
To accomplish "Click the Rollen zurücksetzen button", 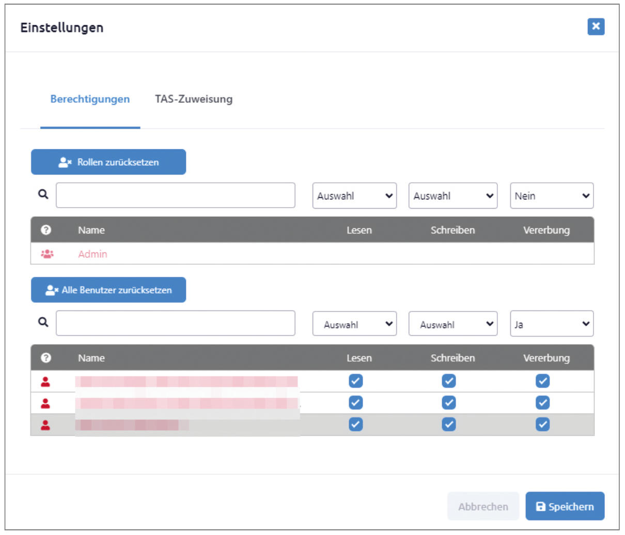I will [108, 162].
